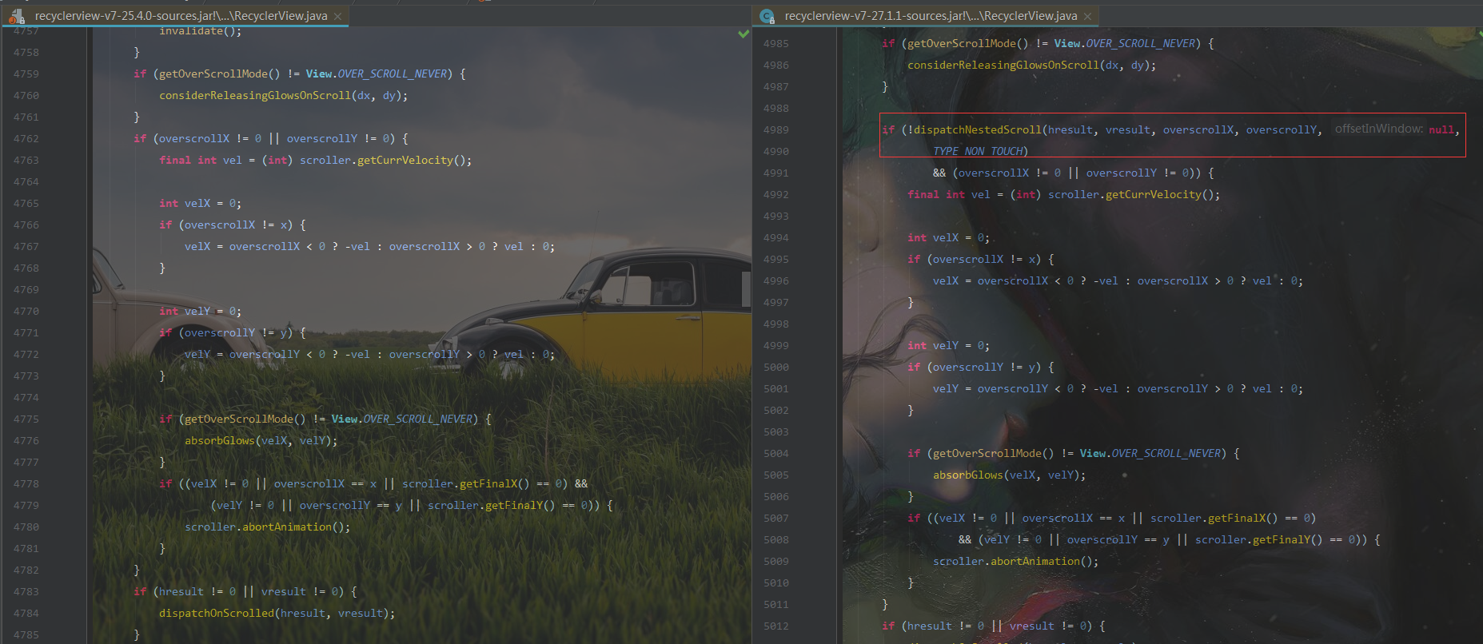Screen dimensions: 1483x644
Task: Click line number 4770 in left gutter
Action: [x=26, y=311]
